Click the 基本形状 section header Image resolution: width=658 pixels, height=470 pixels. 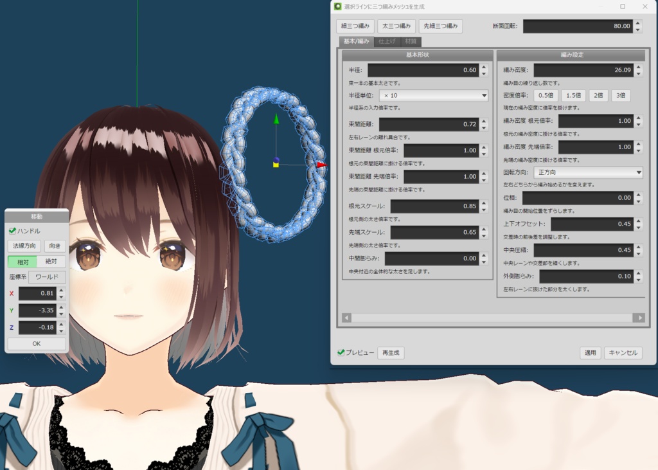click(x=418, y=55)
